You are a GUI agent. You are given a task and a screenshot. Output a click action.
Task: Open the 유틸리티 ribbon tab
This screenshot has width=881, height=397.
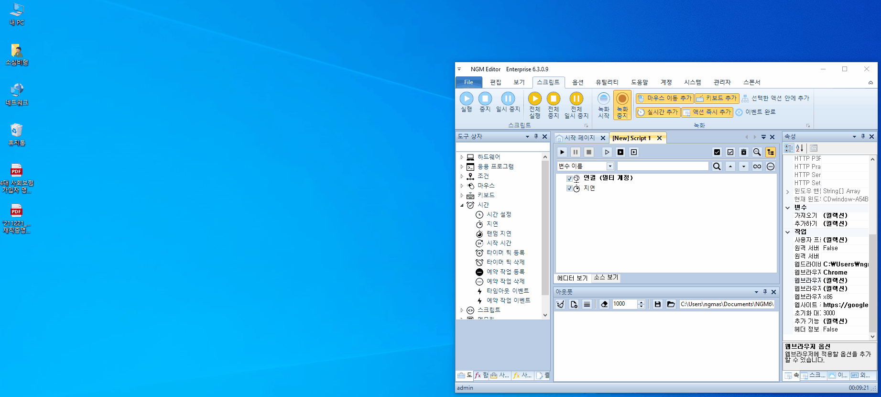[x=607, y=82]
